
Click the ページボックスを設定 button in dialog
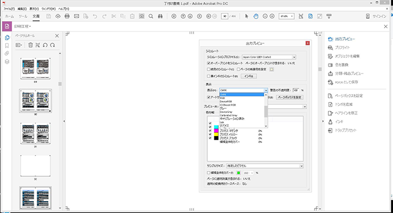(290, 97)
